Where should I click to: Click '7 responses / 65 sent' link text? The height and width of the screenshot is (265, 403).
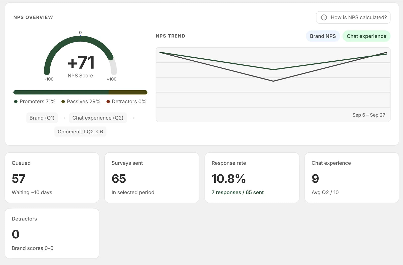tap(238, 192)
